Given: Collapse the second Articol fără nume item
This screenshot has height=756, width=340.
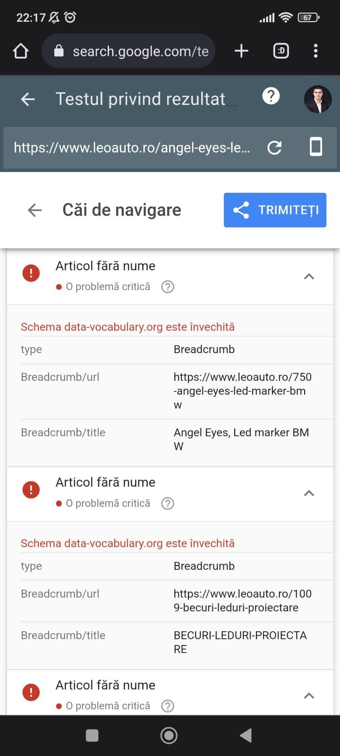Looking at the screenshot, I should point(309,493).
